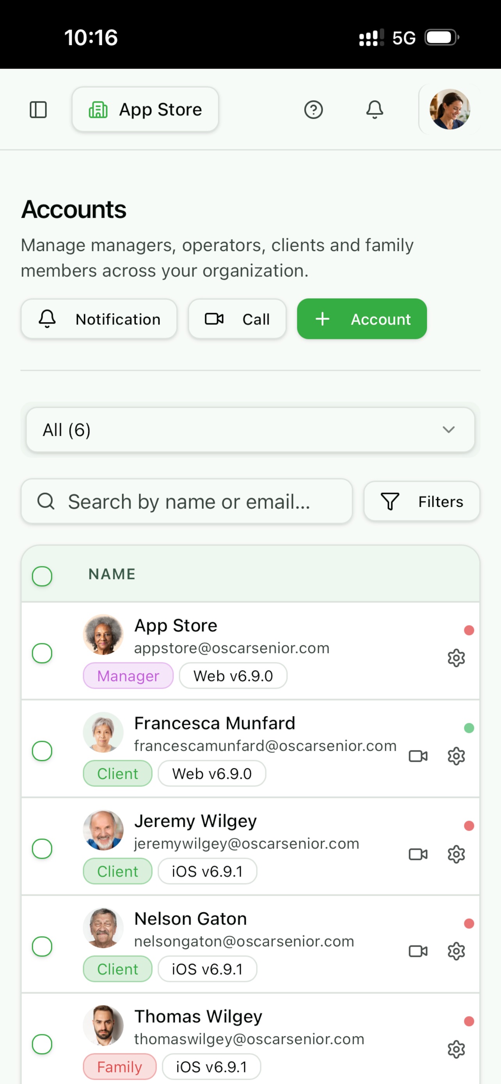This screenshot has height=1084, width=501.
Task: Click Francesca Munfard's Client badge
Action: point(118,773)
